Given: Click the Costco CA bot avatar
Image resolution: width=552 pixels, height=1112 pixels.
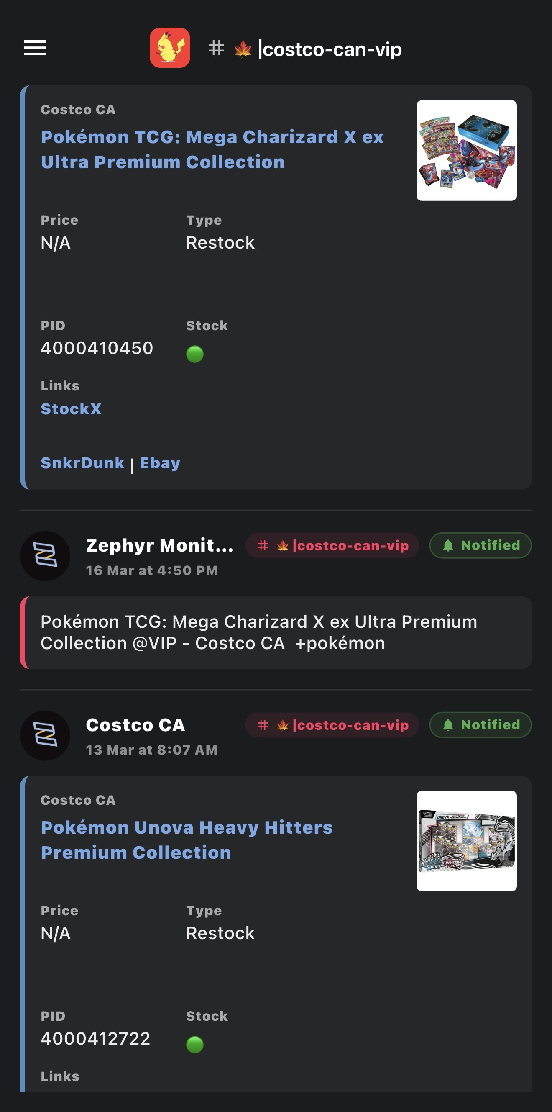Looking at the screenshot, I should (45, 735).
